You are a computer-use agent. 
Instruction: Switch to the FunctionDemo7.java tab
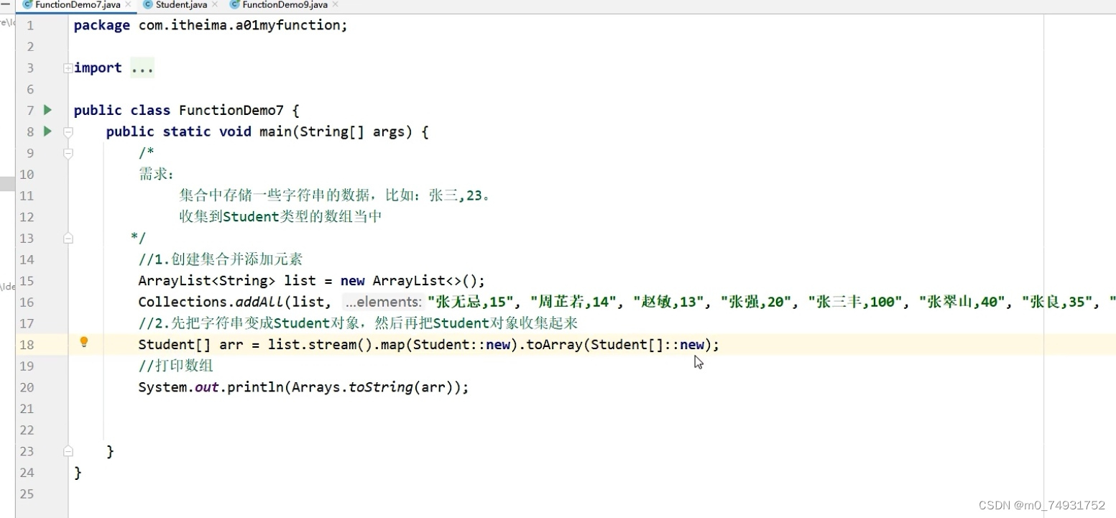77,4
